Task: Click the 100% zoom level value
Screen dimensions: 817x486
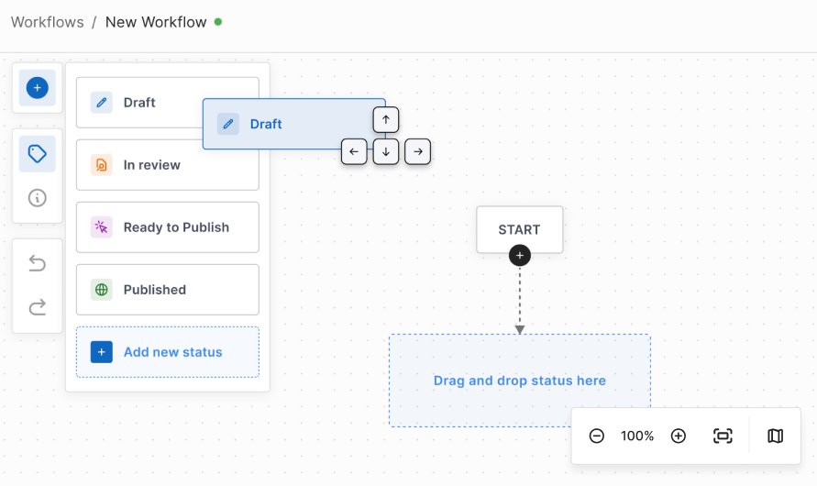Action: (x=637, y=436)
